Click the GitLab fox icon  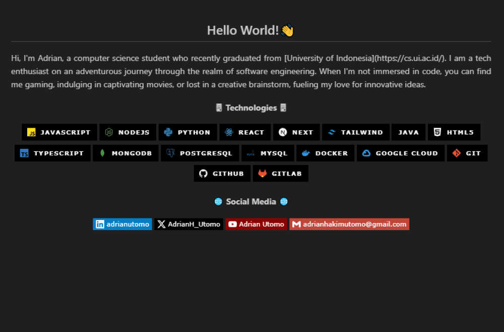click(262, 174)
